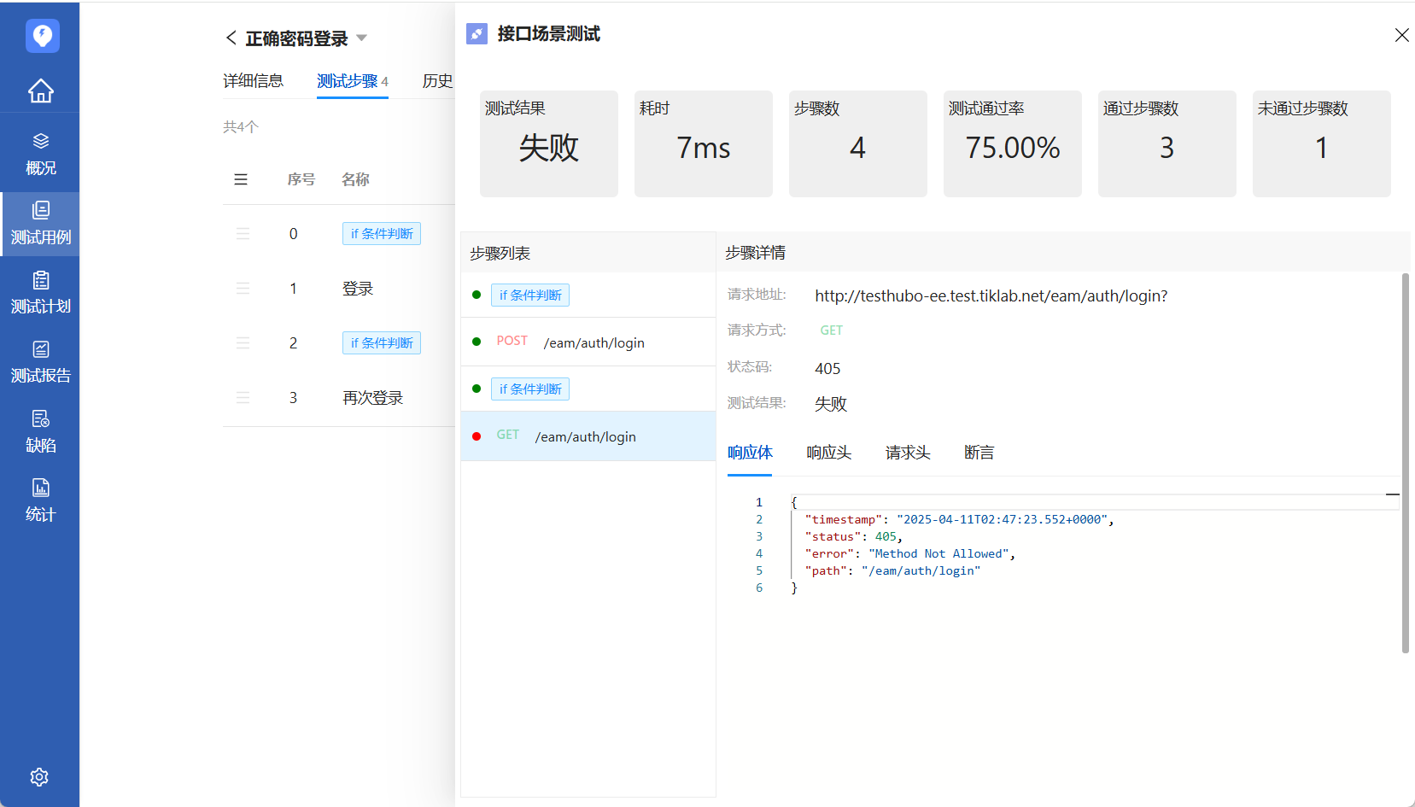Click drag handle icon of 再次登录 row
This screenshot has width=1415, height=807.
pos(243,398)
